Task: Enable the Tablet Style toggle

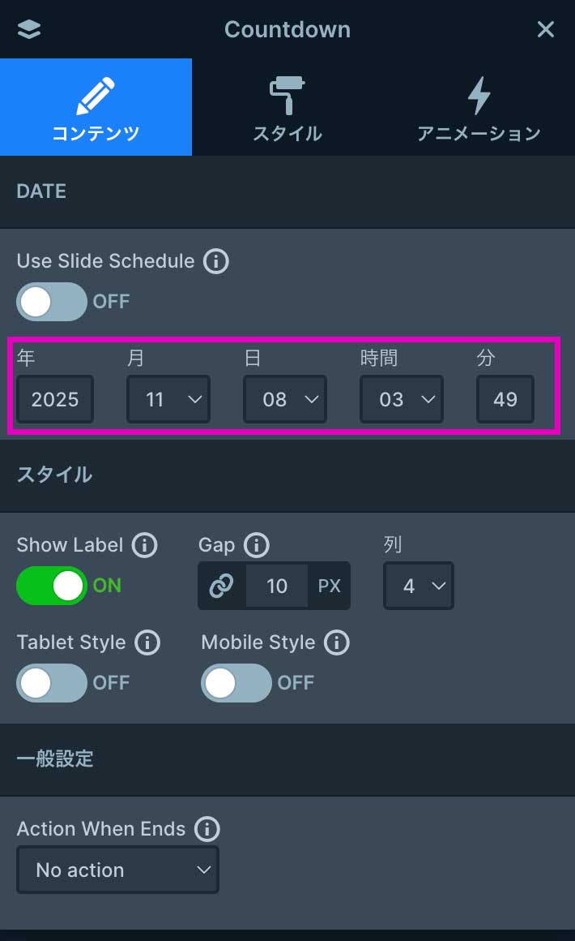Action: [x=52, y=683]
